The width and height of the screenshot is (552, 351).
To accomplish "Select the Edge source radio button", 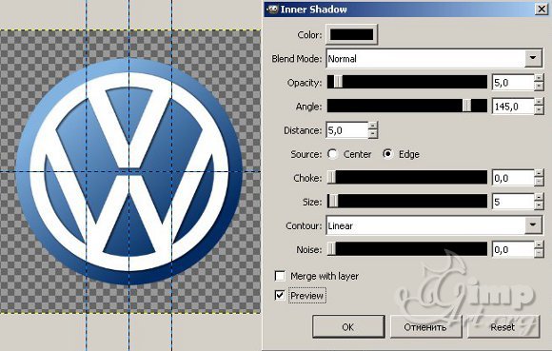I will pos(388,154).
